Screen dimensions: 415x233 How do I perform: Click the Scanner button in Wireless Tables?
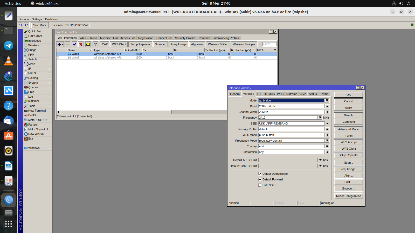160,44
